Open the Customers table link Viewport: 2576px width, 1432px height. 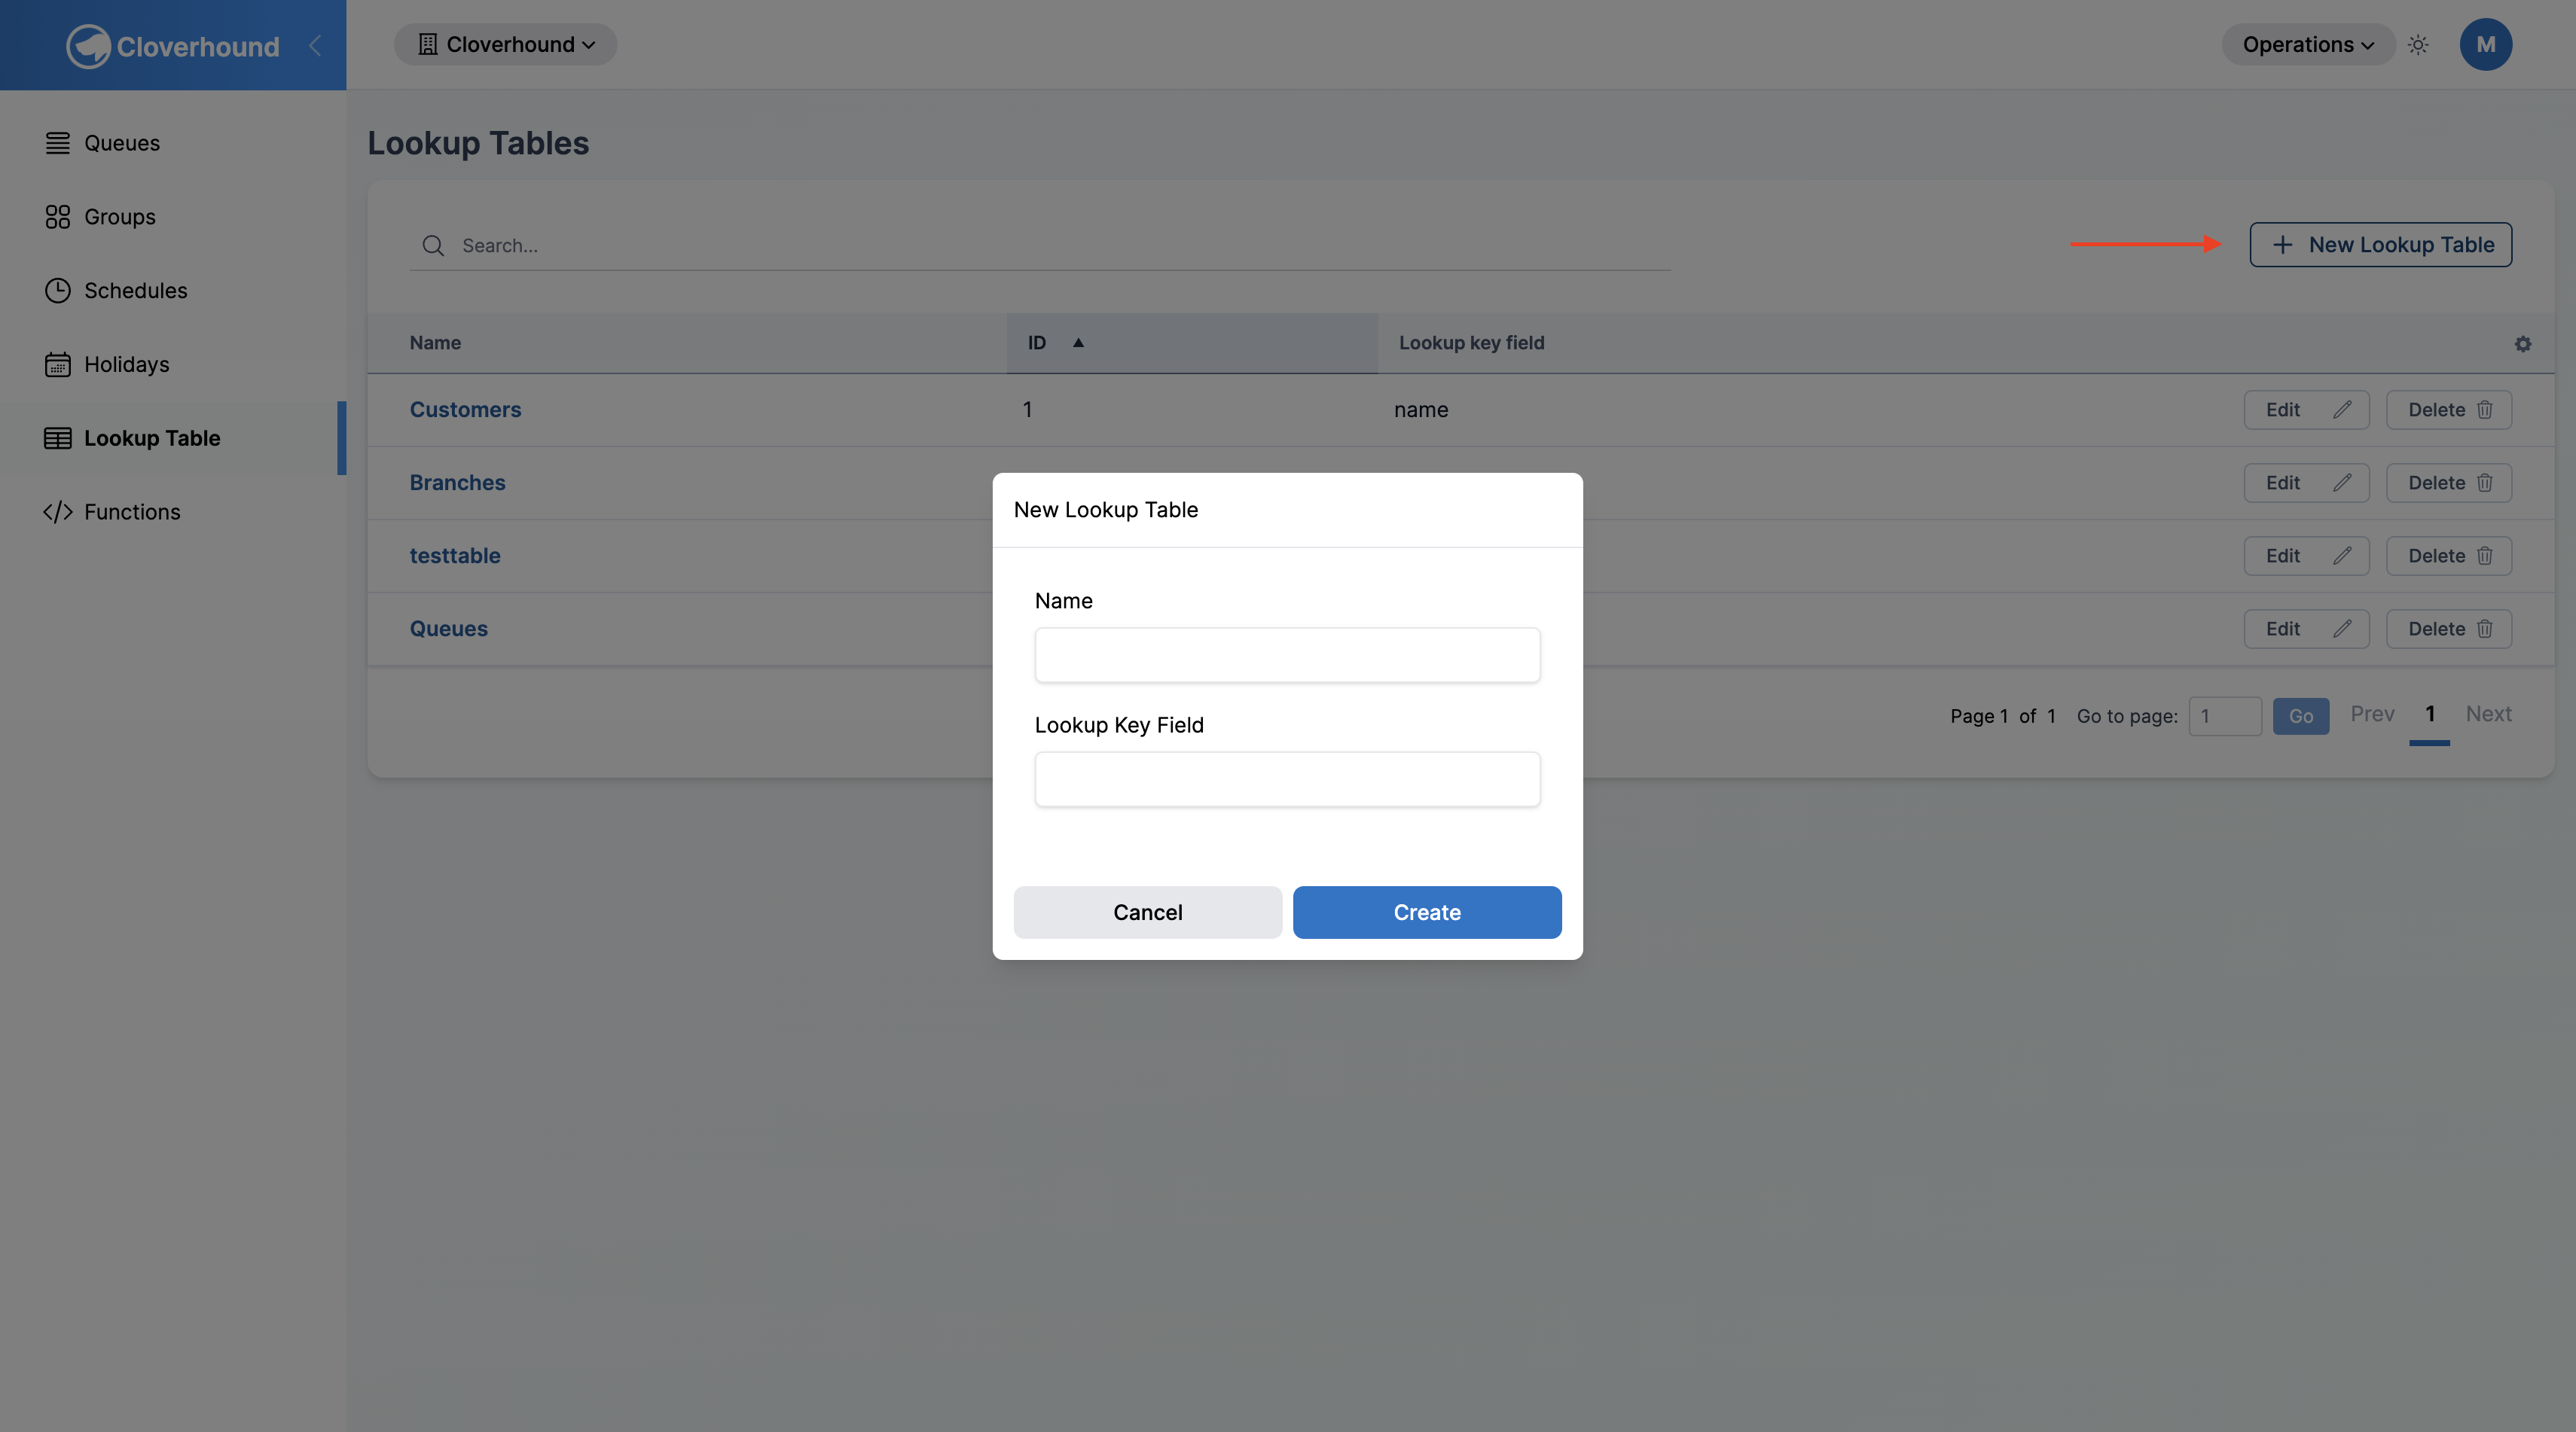(465, 410)
